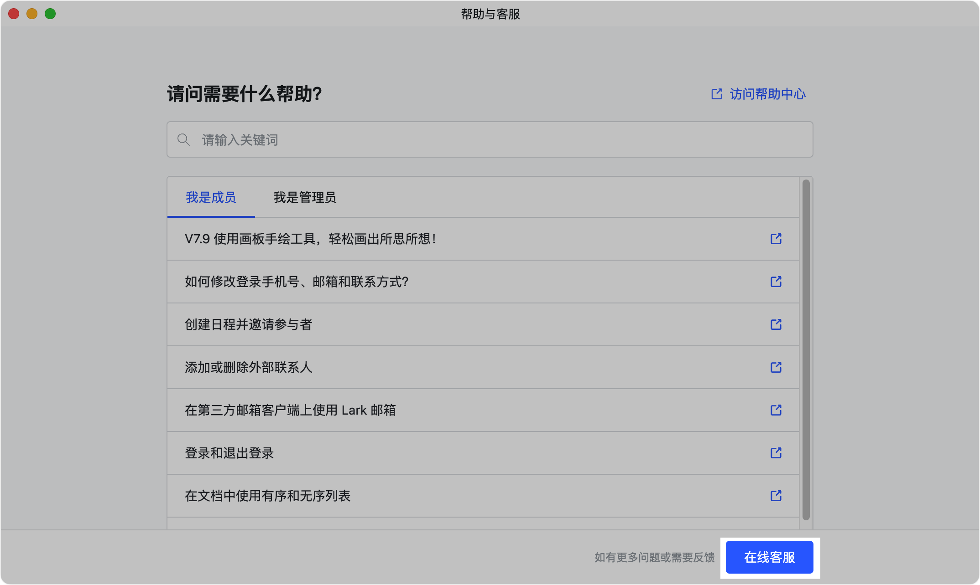Click external link icon for 登录和退出登录
The image size is (980, 585).
point(776,453)
